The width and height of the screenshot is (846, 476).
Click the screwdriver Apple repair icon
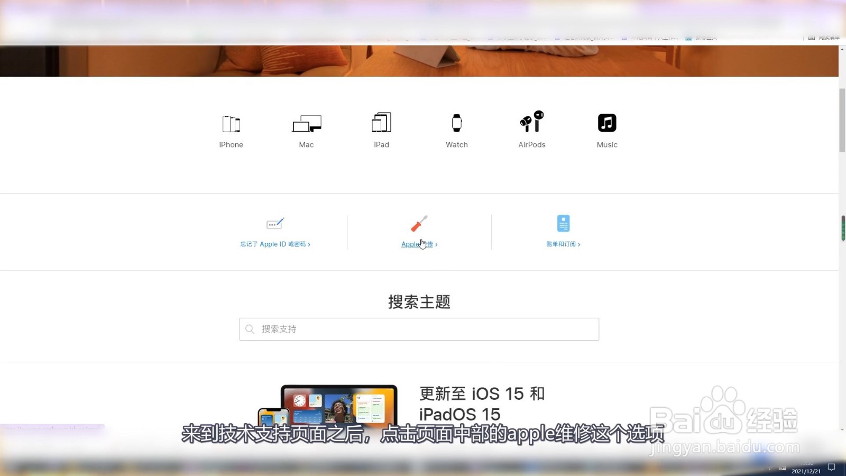tap(419, 223)
